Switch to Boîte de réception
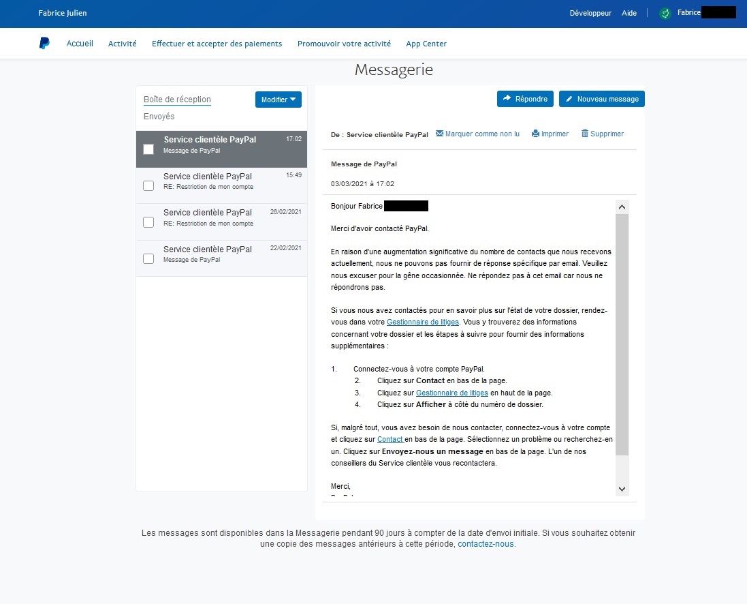The height and width of the screenshot is (604, 747). point(177,100)
